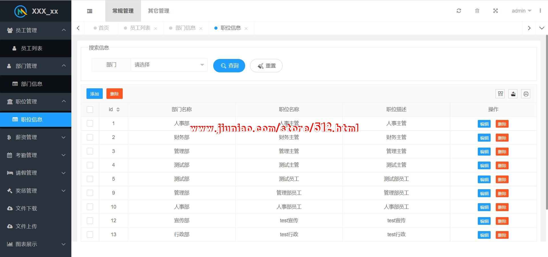Viewport: 548px width, 257px height.
Task: Open the column filter grid icon
Action: click(500, 94)
